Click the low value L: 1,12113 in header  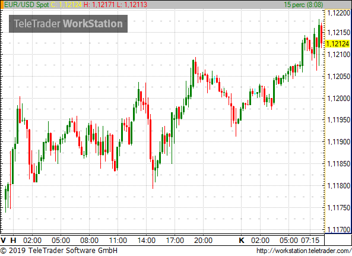132,5
